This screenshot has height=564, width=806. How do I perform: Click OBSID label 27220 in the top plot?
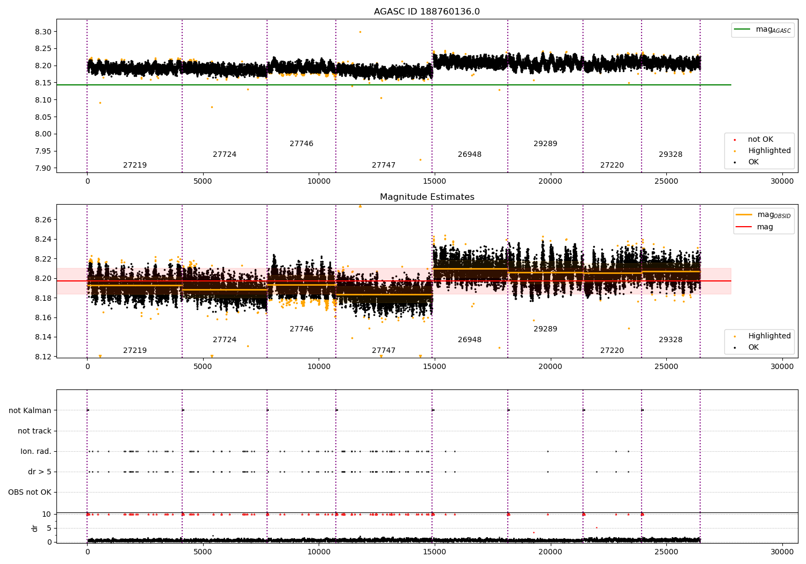coord(612,165)
